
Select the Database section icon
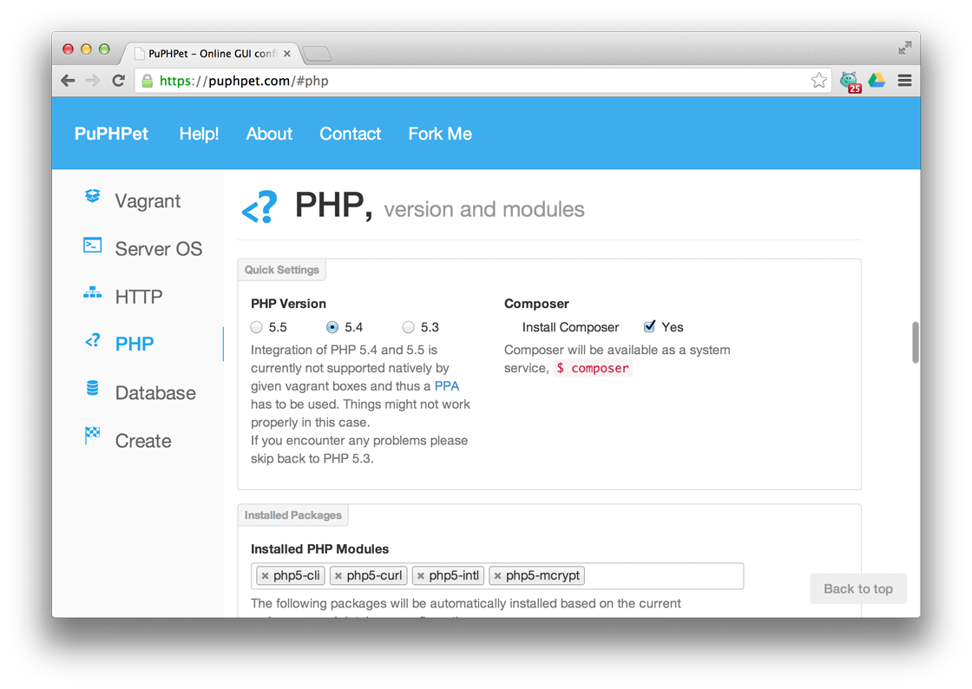pyautogui.click(x=92, y=389)
